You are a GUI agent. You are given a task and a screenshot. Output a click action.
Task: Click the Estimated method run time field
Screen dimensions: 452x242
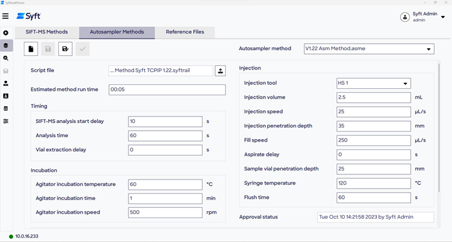click(x=167, y=89)
